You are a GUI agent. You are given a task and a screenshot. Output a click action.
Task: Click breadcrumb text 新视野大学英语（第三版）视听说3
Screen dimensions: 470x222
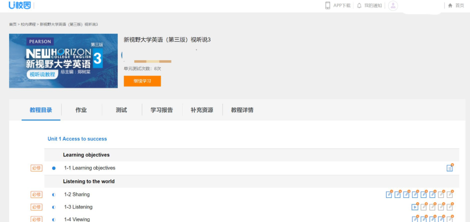(69, 24)
